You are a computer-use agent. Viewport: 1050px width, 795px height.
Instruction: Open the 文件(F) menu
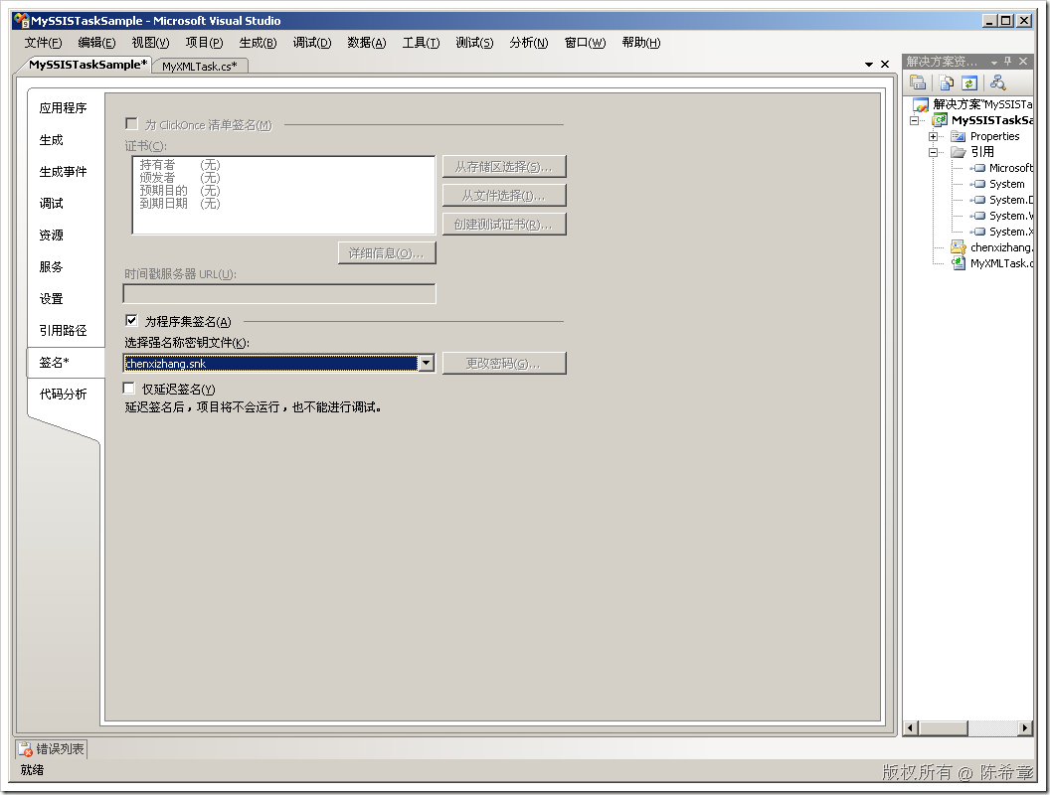(x=43, y=43)
